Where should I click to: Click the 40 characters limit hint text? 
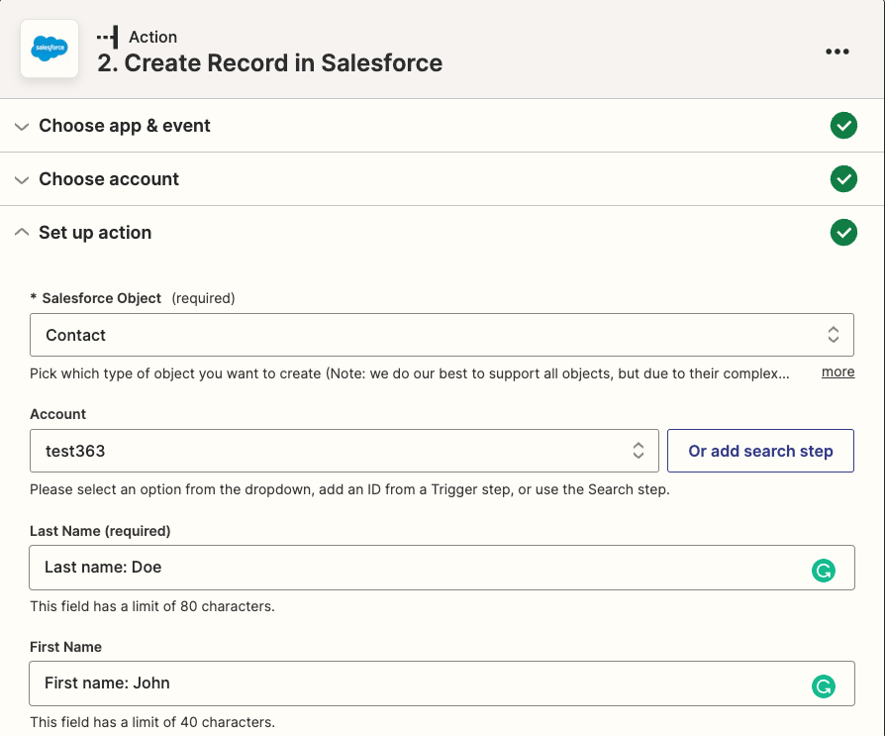pyautogui.click(x=152, y=722)
